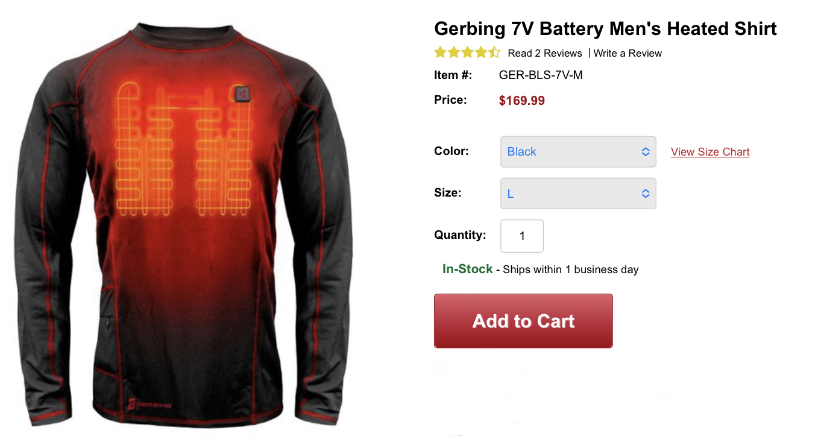The width and height of the screenshot is (818, 436).
Task: Click the third rating star
Action: pos(467,52)
